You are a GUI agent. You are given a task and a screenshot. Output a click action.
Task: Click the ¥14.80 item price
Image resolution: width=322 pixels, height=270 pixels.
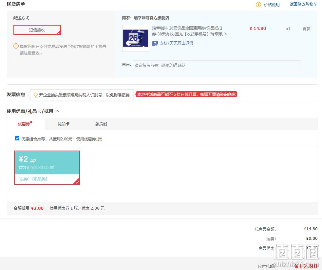point(258,28)
